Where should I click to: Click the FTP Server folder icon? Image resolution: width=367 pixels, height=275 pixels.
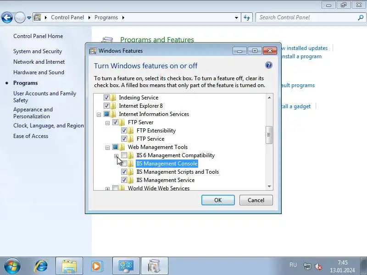(122, 122)
